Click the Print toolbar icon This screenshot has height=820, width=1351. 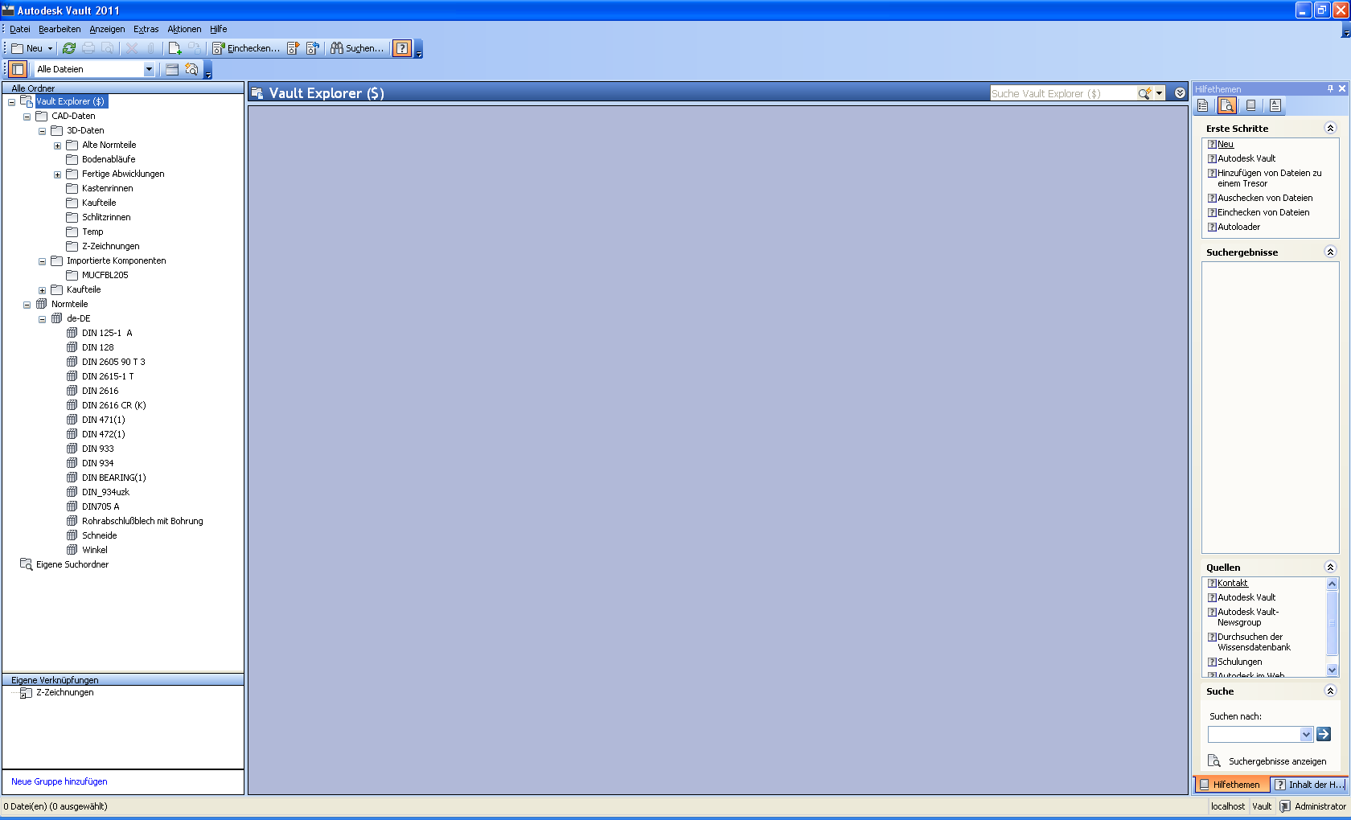88,48
